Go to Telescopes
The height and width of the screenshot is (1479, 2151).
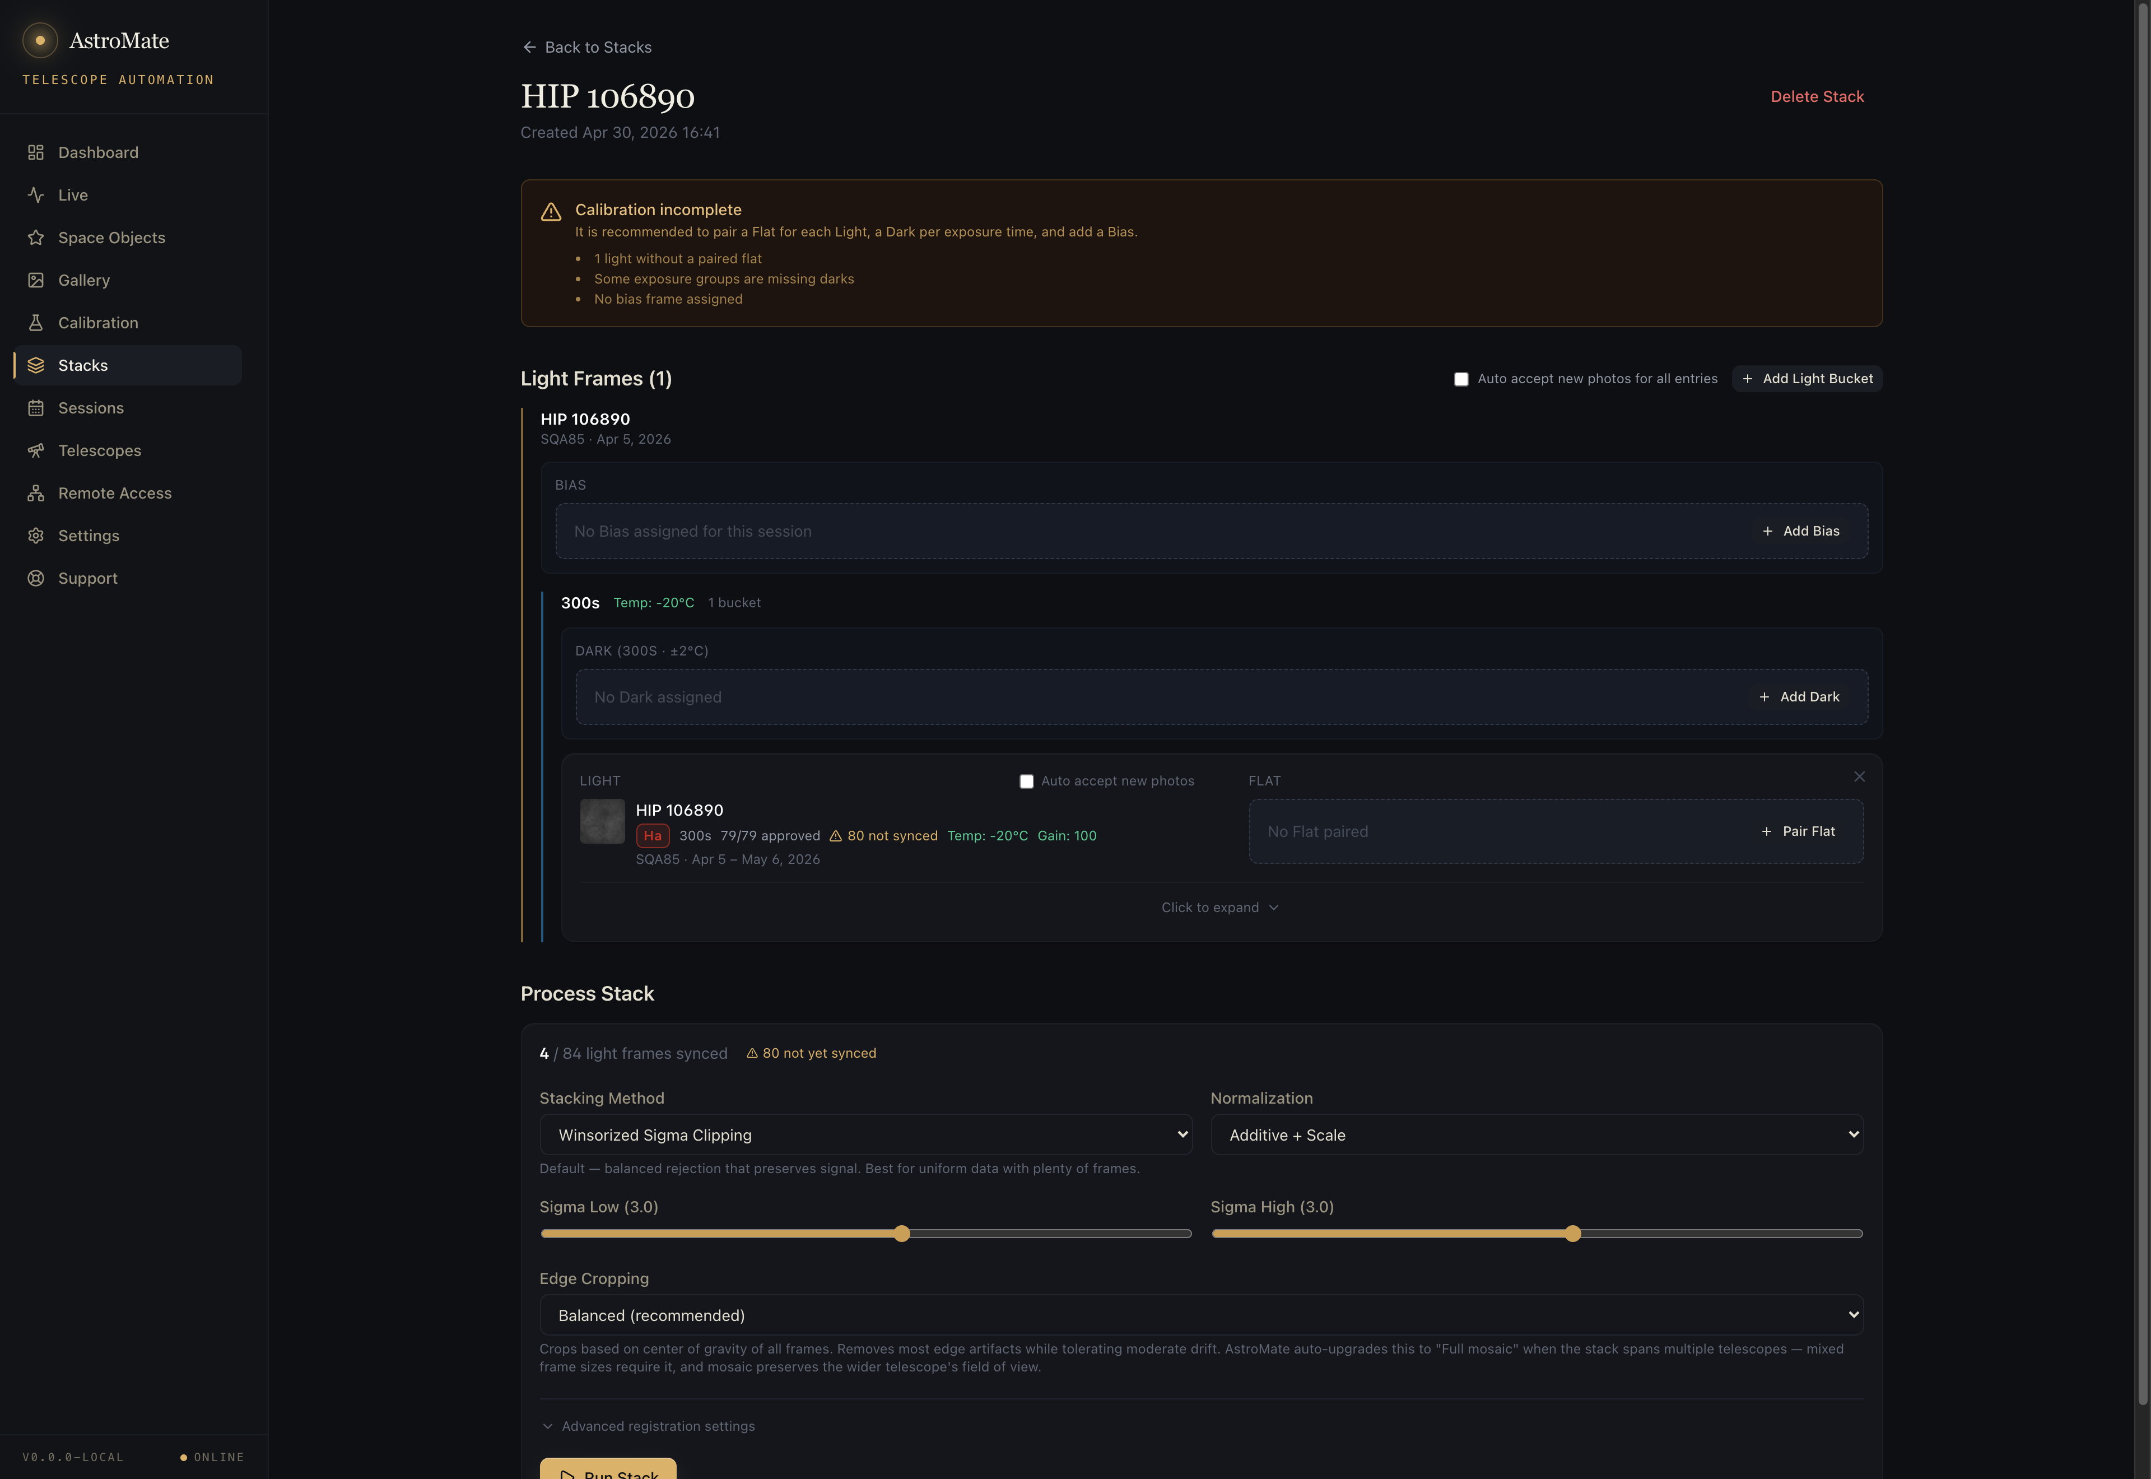pos(128,450)
